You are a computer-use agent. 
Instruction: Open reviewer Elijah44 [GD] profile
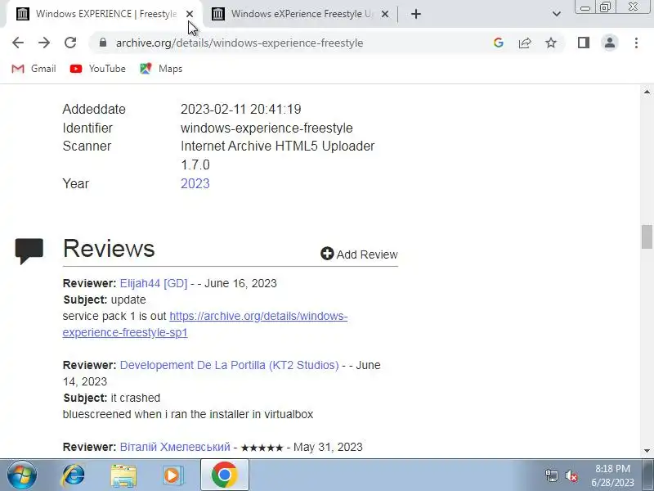(x=154, y=283)
